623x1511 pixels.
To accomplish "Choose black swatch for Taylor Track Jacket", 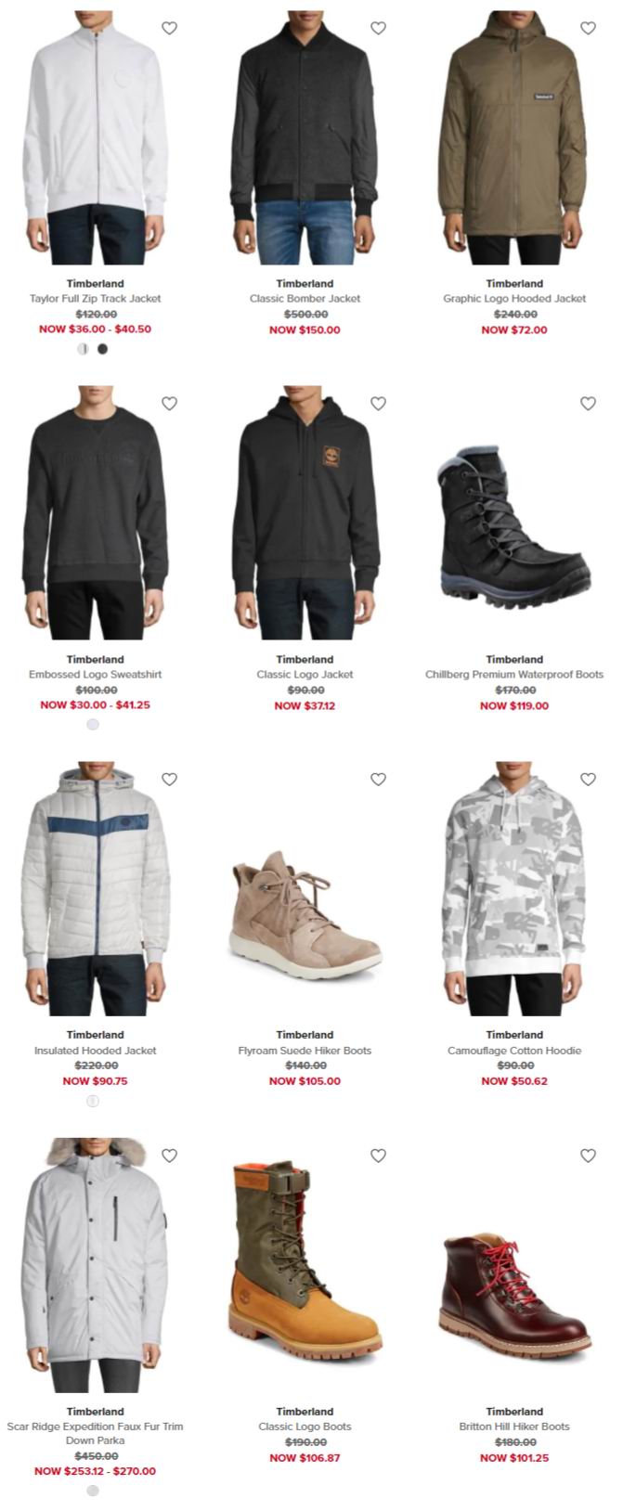I will [x=102, y=349].
